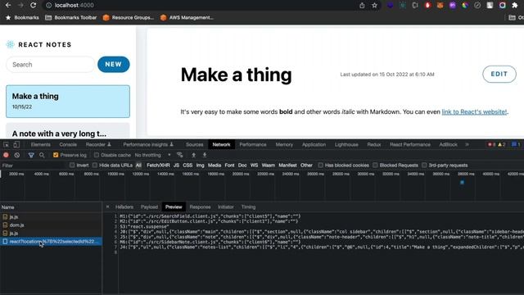
Task: Open the Response details tab
Action: 200,207
